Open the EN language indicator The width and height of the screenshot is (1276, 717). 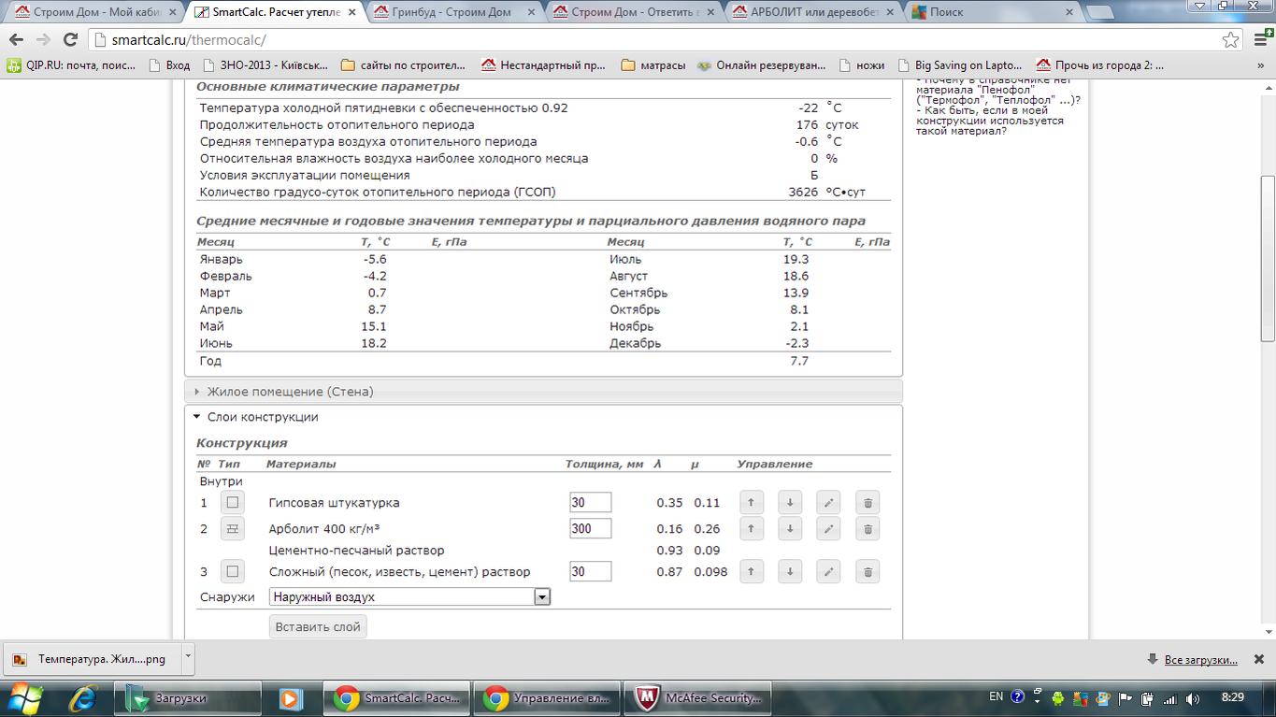pyautogui.click(x=996, y=697)
